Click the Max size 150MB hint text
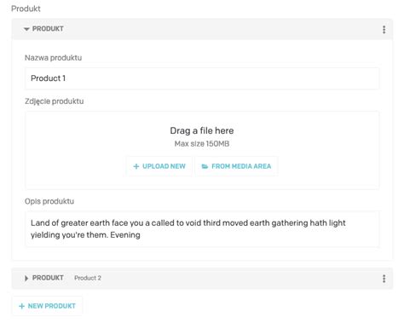 point(202,144)
